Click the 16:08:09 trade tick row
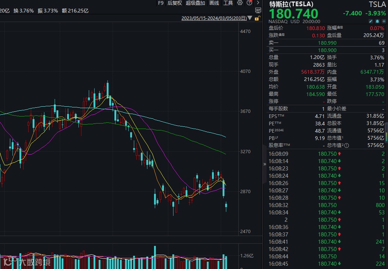Image resolution: width=388 pixels, height=269 pixels. click(327, 154)
